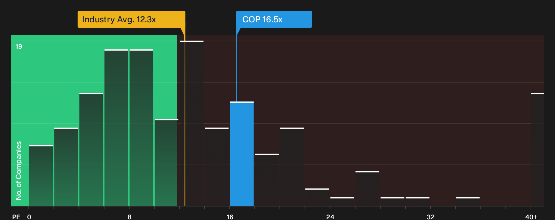Screen dimensions: 555x220
Task: Click the x-axis tick label '24'
Action: tap(330, 217)
